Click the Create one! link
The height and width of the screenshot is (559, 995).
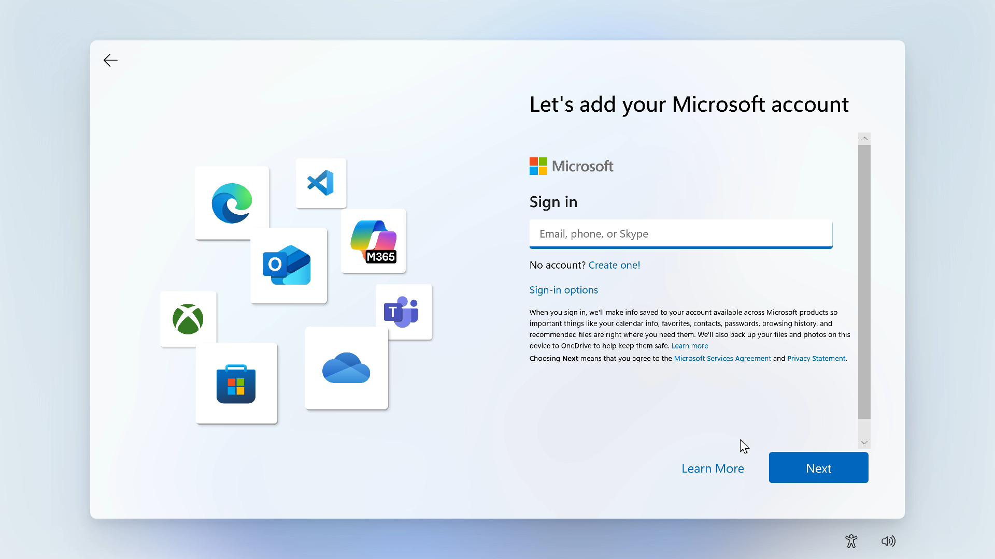[614, 265]
